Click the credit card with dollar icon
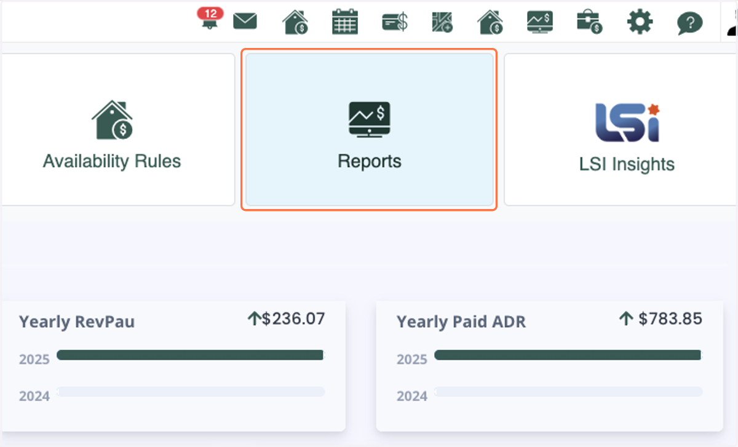Screen dimensions: 738x447 pos(394,23)
